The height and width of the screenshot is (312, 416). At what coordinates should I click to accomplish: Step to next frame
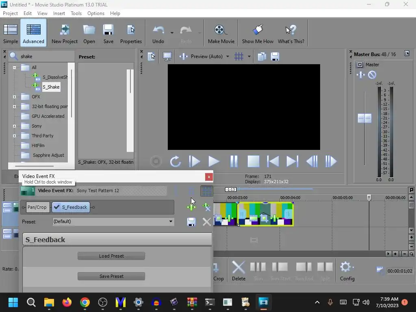[331, 161]
